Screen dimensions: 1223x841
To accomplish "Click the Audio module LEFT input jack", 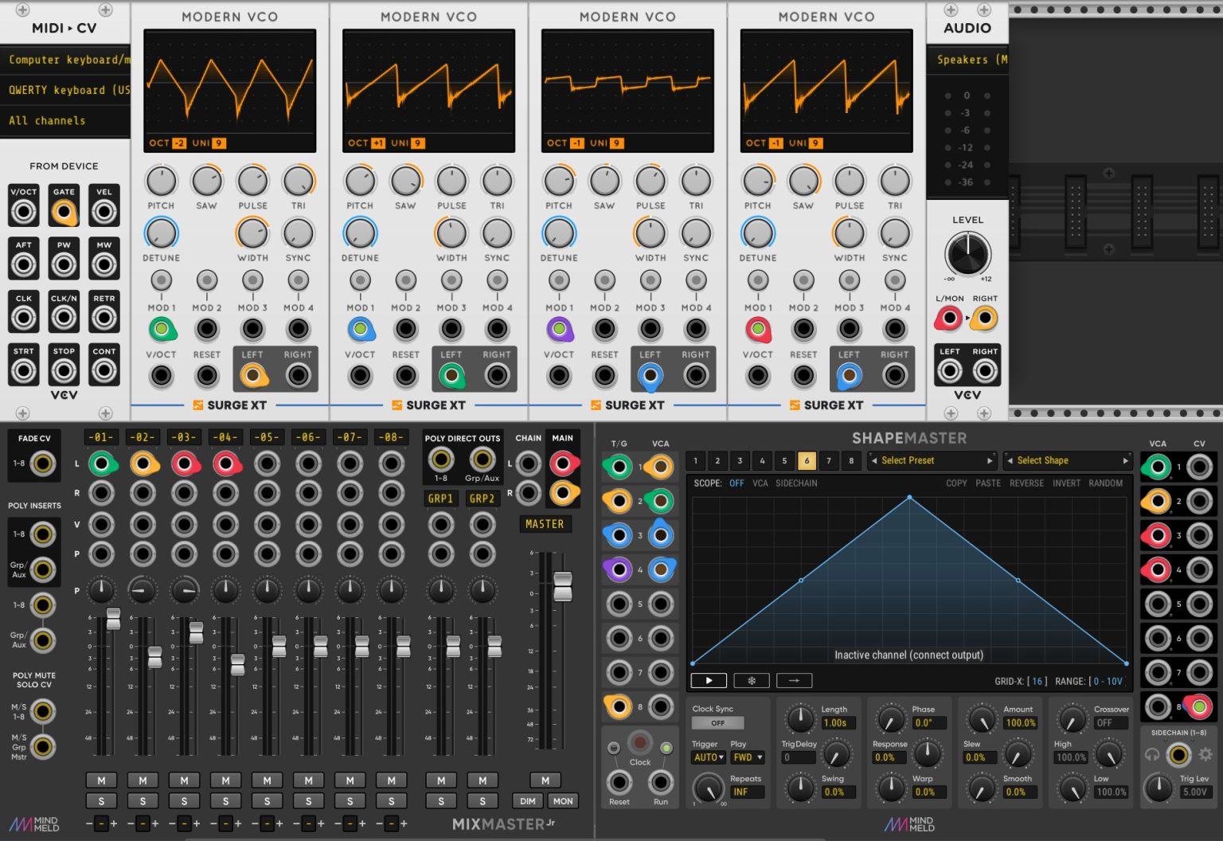I will (x=949, y=370).
